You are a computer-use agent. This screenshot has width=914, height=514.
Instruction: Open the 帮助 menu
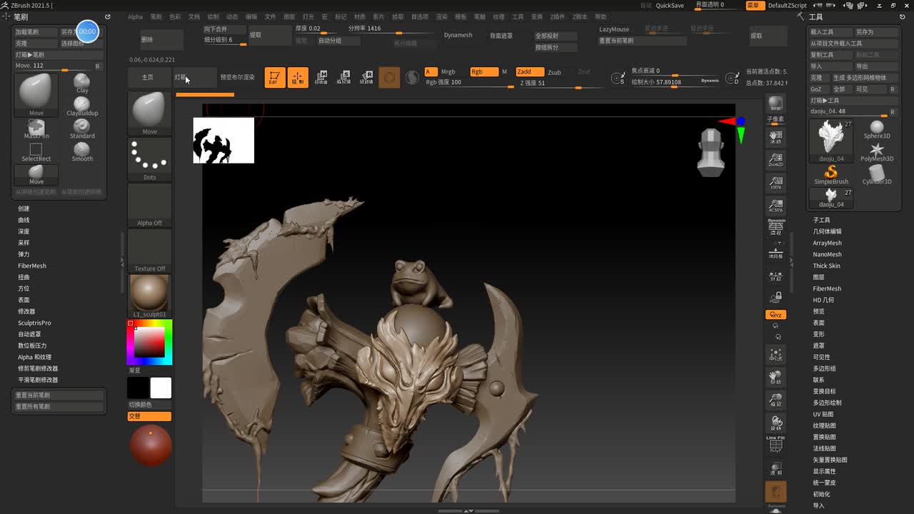[x=601, y=16]
